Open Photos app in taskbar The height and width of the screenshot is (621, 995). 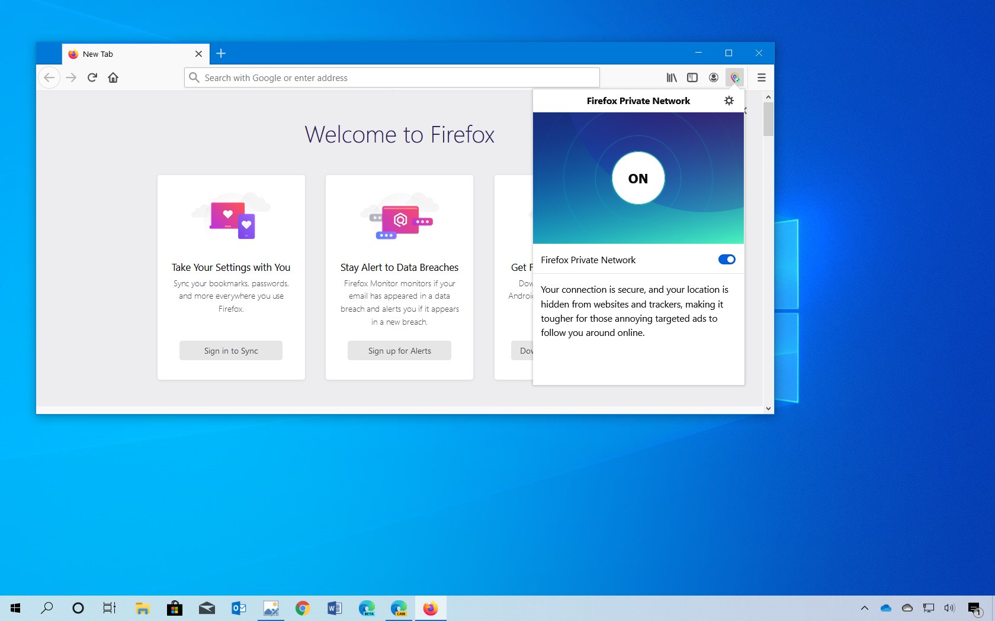click(x=271, y=608)
